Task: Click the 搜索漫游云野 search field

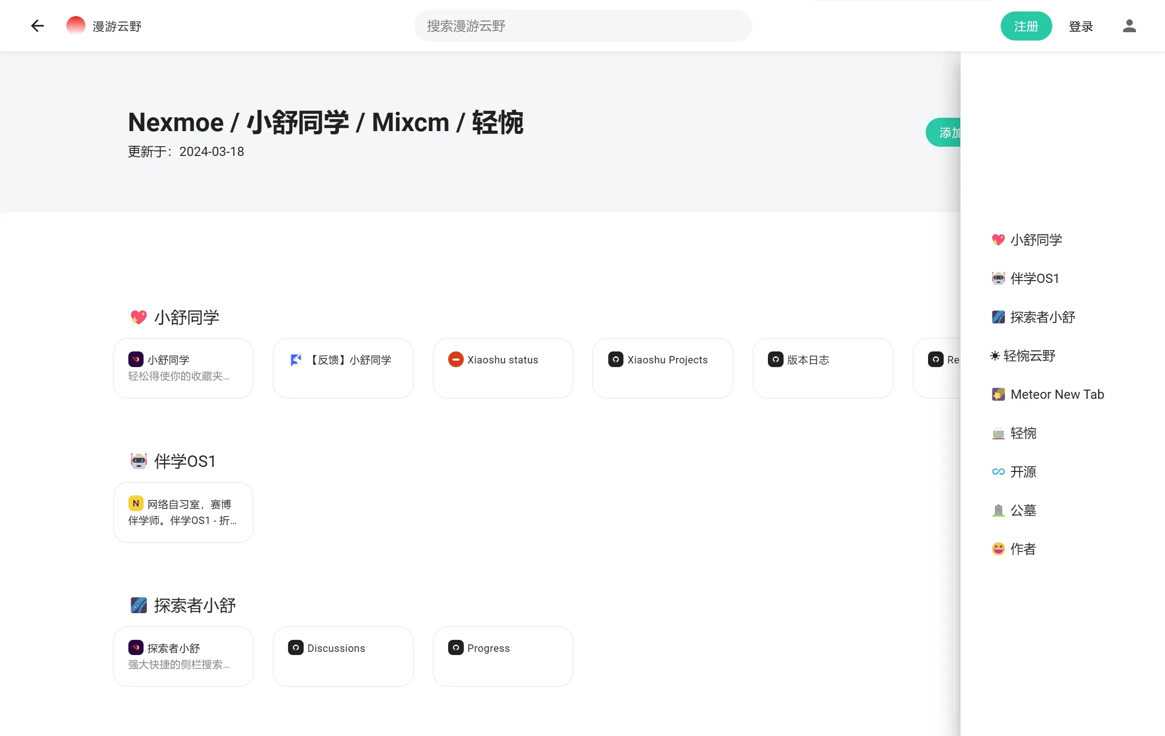Action: tap(582, 26)
